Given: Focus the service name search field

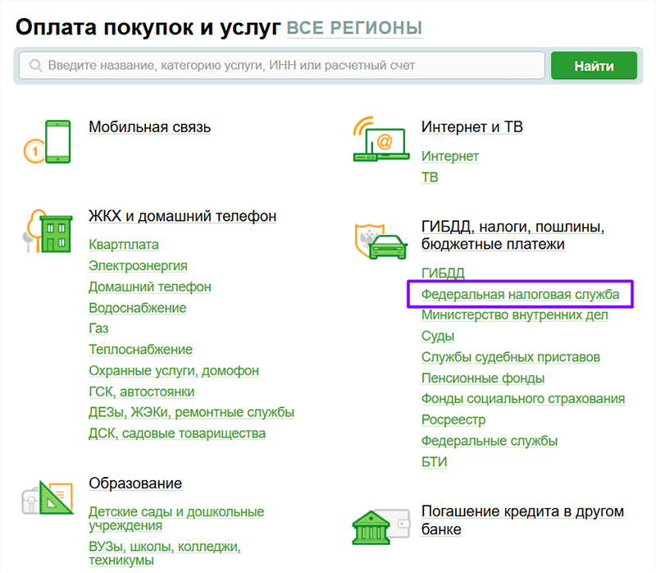Looking at the screenshot, I should 282,66.
